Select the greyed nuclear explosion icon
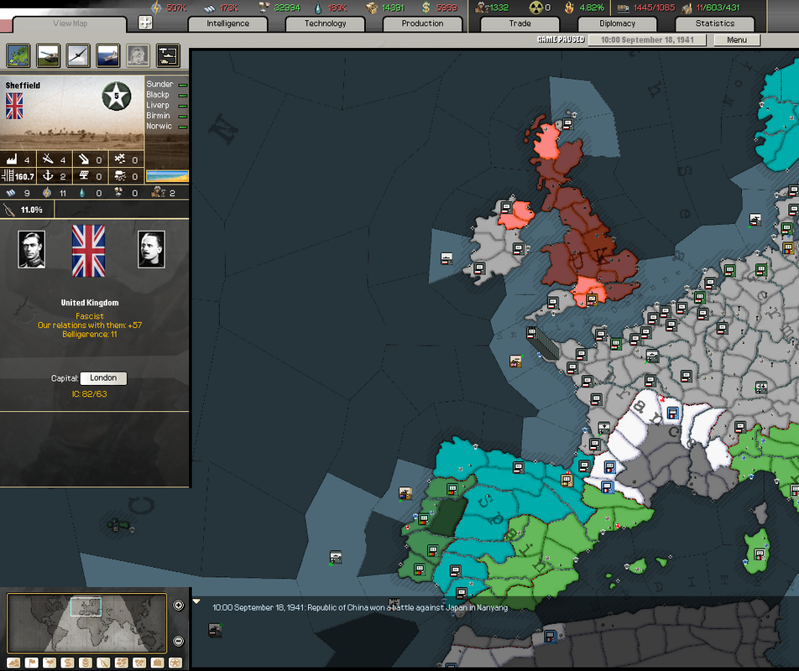Screen dimensions: 799x671 [138, 55]
